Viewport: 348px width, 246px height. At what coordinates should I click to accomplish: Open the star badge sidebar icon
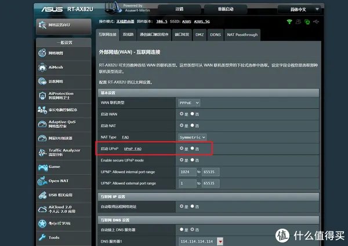42,223
